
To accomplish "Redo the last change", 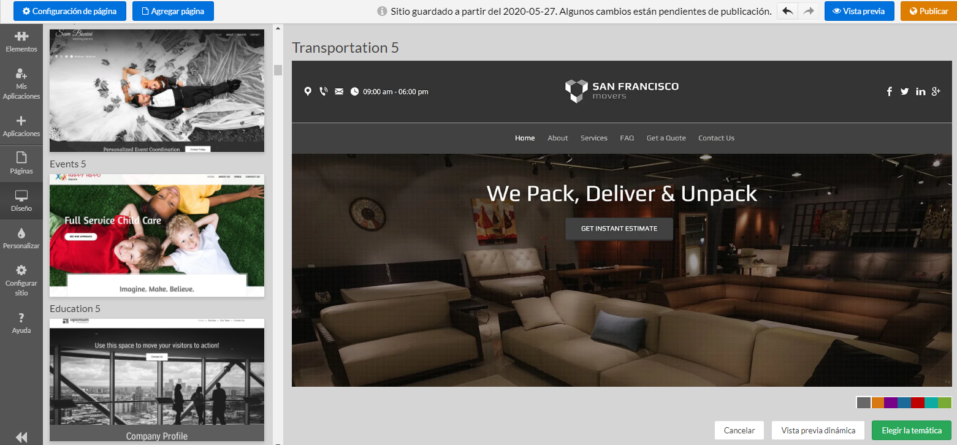I will (809, 11).
